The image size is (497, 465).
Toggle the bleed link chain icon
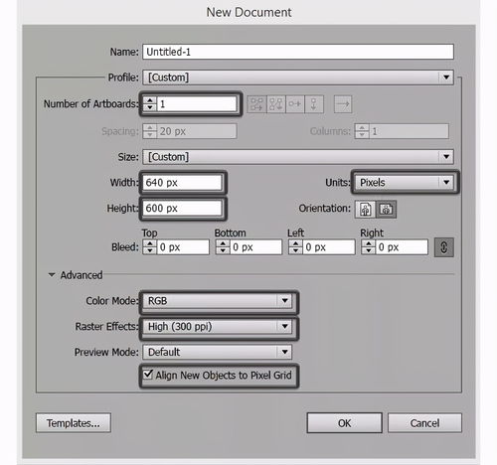click(444, 247)
